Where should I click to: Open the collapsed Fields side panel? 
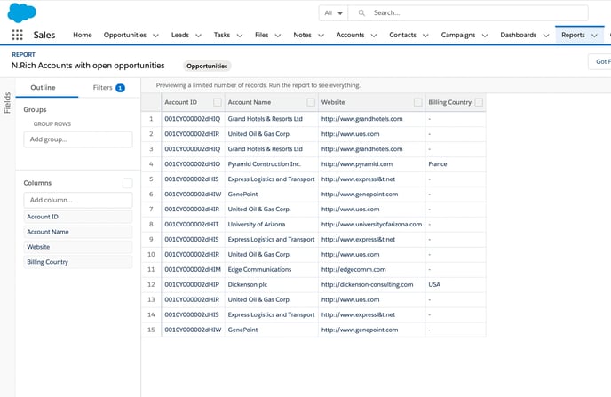coord(7,103)
